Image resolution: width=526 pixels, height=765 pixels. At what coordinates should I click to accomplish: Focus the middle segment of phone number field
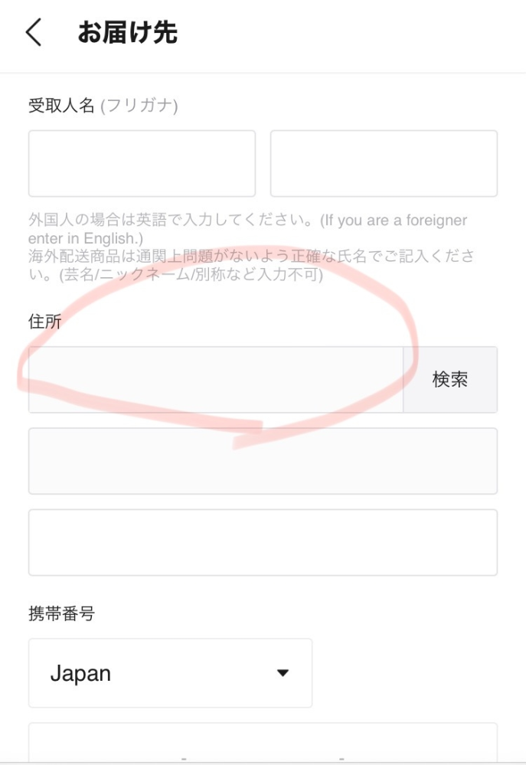(263, 744)
